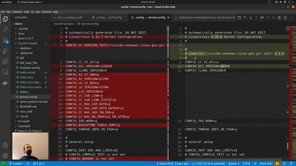Open the Remote Explorer view

[x=5, y=72]
